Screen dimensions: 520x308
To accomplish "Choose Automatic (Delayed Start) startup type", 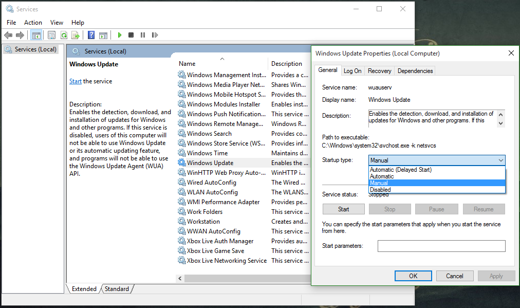I will tap(437, 170).
